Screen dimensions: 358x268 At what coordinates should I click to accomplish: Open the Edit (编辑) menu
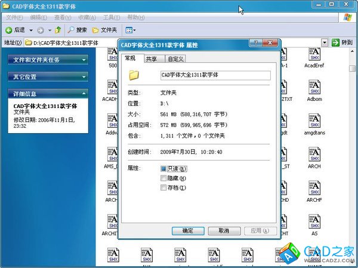pos(39,17)
